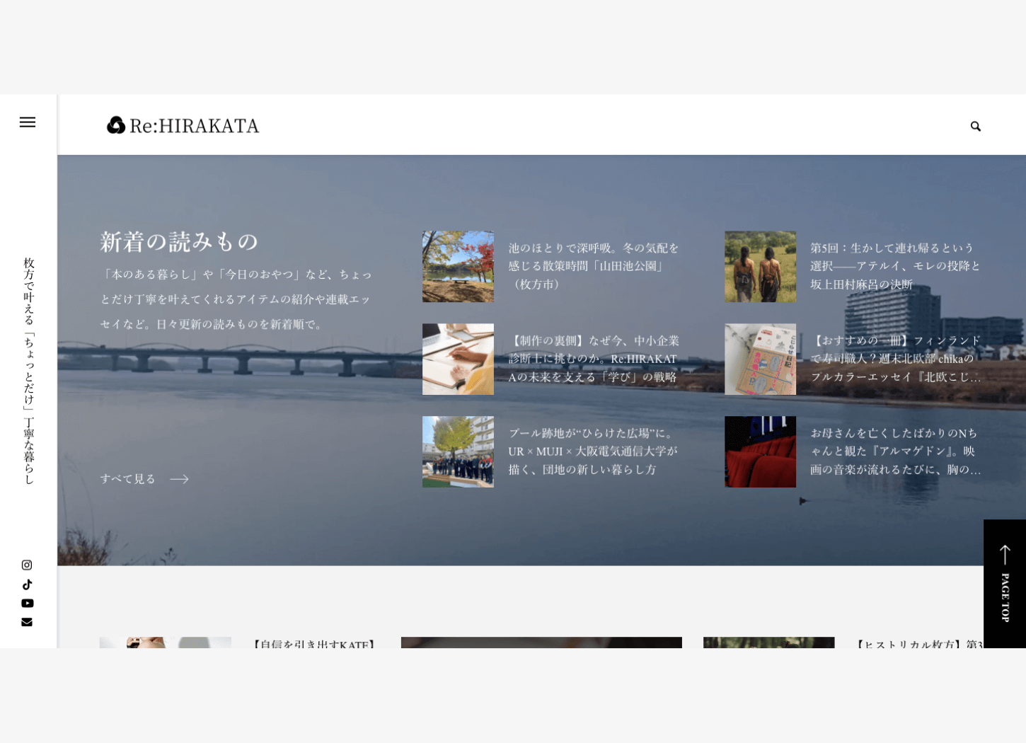Open the YouTube channel icon
The image size is (1026, 743).
[x=27, y=603]
